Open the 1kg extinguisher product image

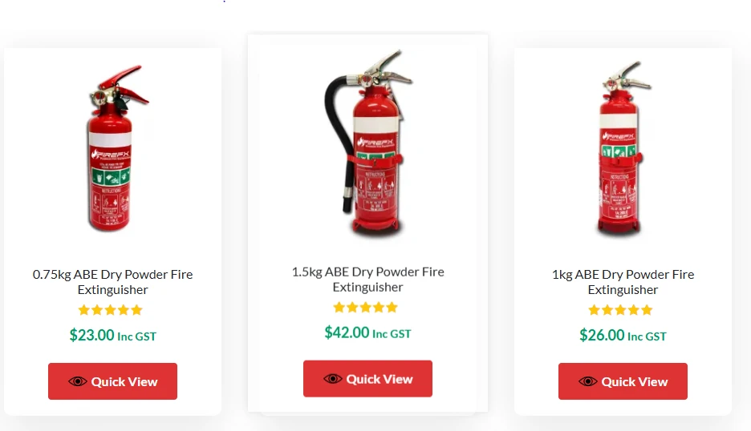tap(622, 148)
